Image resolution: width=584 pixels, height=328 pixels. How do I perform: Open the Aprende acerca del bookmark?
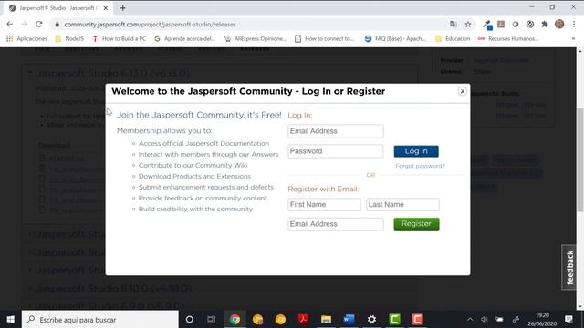coord(184,38)
